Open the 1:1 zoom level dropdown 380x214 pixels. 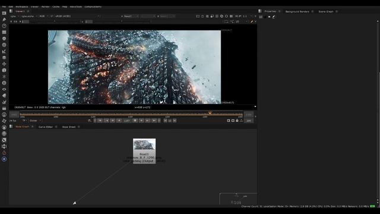247,16
